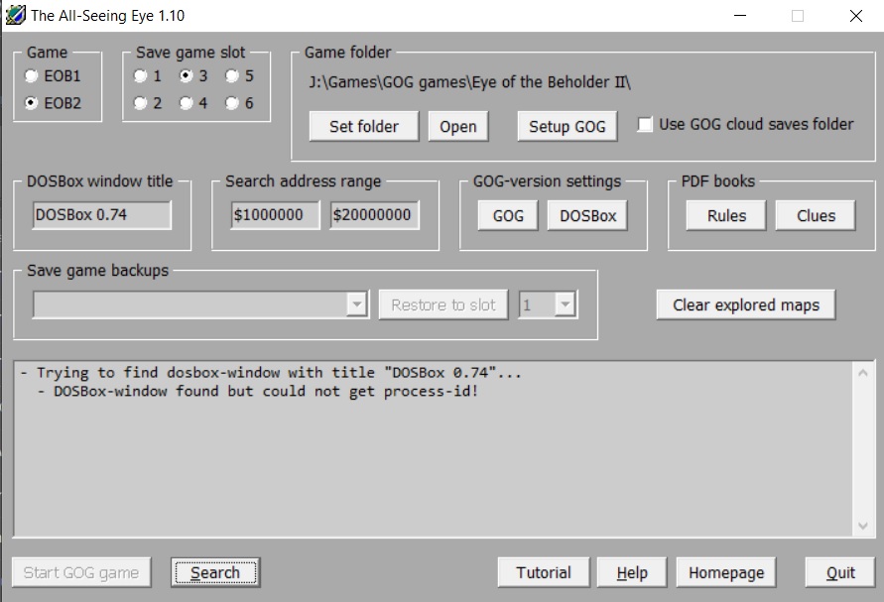Click the $20000000 end address field
The image size is (884, 602).
pos(375,215)
